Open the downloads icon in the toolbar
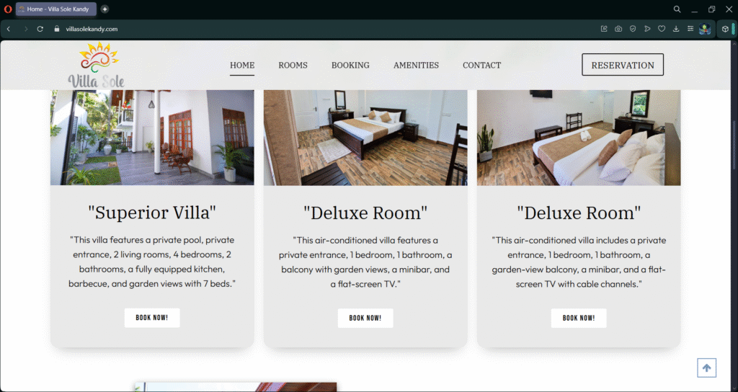 pos(676,29)
